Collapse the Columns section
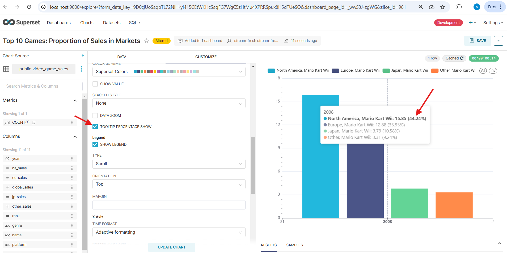507x253 pixels. click(75, 136)
